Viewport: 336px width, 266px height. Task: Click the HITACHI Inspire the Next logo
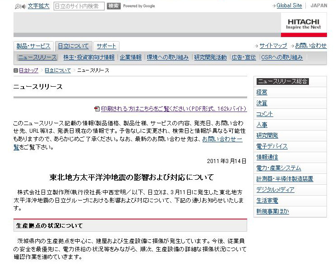point(304,24)
